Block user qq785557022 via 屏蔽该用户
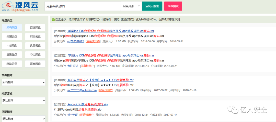This screenshot has width=276, height=122. [x=93, y=42]
